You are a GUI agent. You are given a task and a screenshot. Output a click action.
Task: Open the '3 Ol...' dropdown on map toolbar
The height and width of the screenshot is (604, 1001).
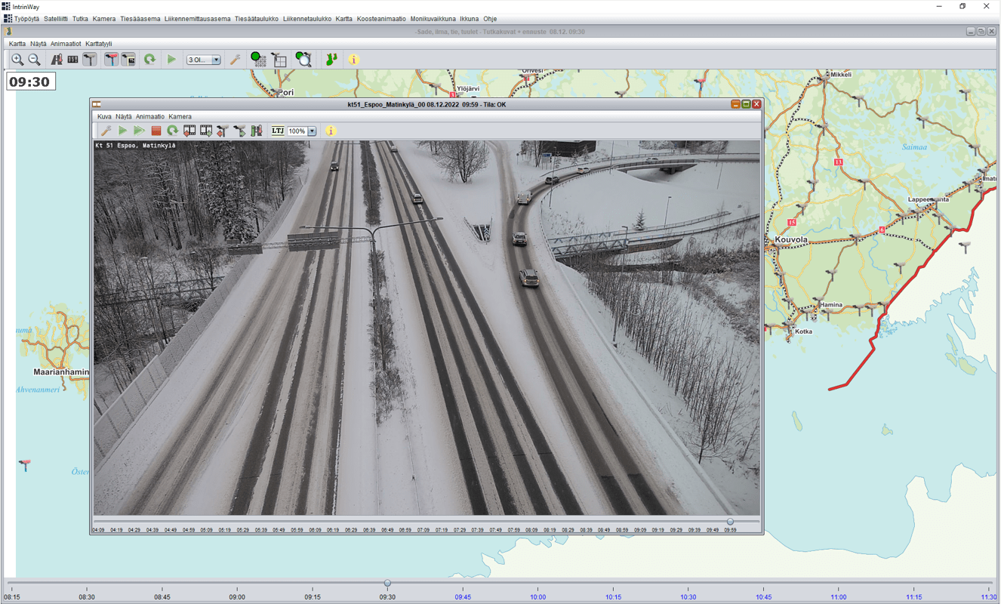204,60
